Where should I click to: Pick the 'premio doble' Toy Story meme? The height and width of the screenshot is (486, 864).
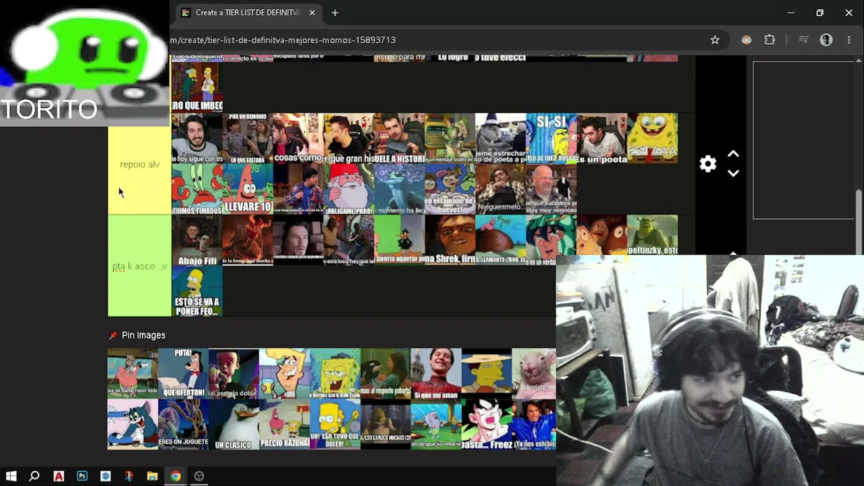coord(234,373)
